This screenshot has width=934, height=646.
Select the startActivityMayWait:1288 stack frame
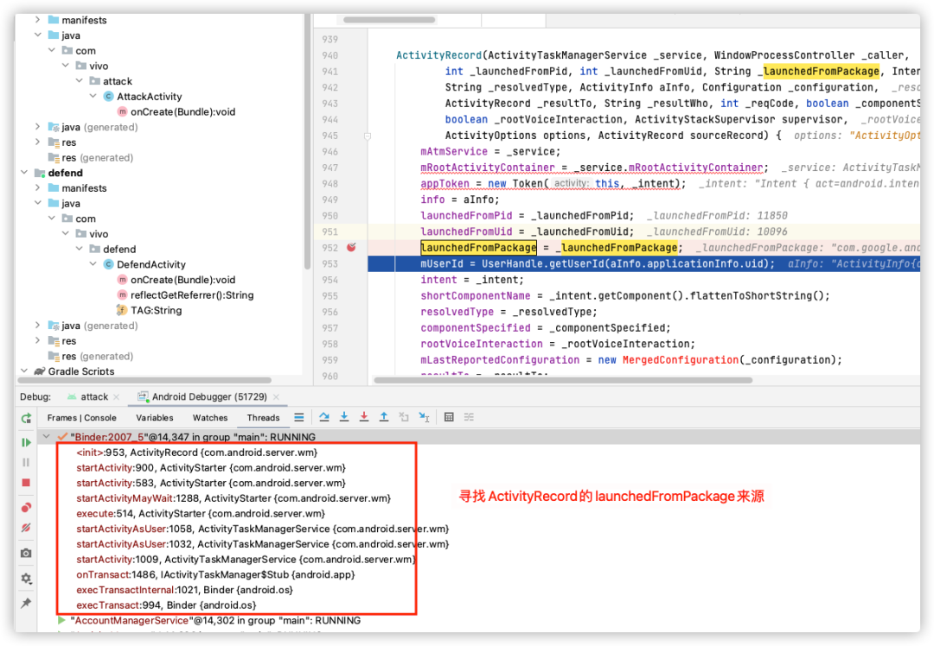point(233,498)
